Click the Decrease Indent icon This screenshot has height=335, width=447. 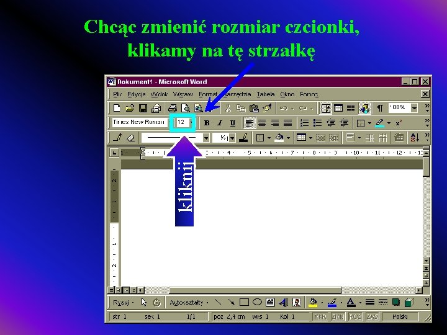[x=331, y=123]
